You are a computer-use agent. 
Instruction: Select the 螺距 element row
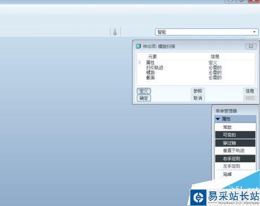196,72
